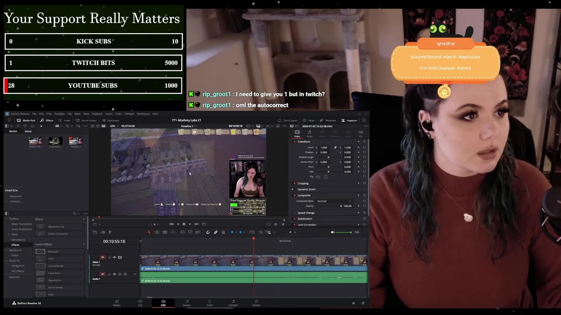Adjust the Opacity slider
561x315 pixels.
pyautogui.click(x=328, y=206)
